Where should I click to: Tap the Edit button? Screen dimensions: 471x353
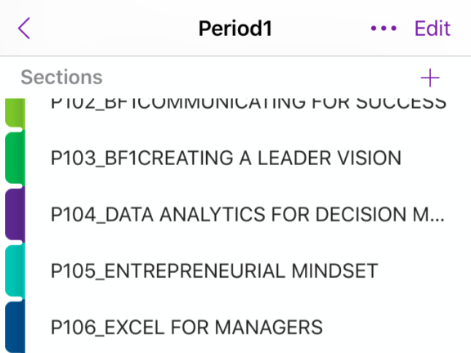pyautogui.click(x=433, y=29)
